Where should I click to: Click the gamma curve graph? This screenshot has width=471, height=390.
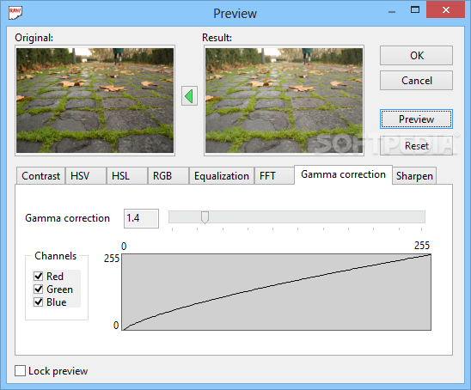pyautogui.click(x=277, y=292)
